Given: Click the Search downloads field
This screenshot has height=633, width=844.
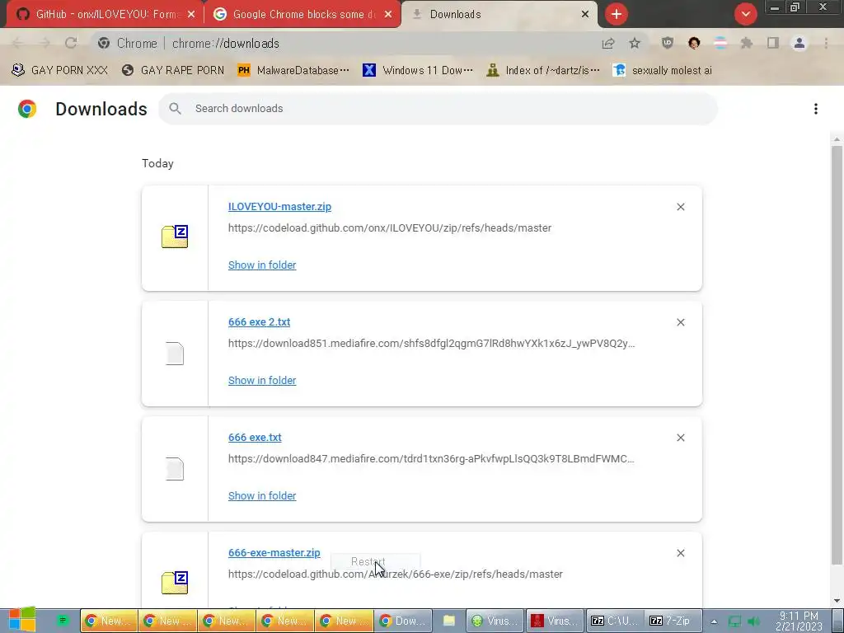Looking at the screenshot, I should tap(438, 109).
